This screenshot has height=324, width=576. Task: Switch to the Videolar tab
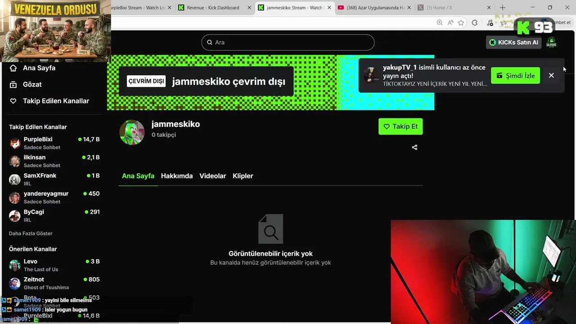212,176
